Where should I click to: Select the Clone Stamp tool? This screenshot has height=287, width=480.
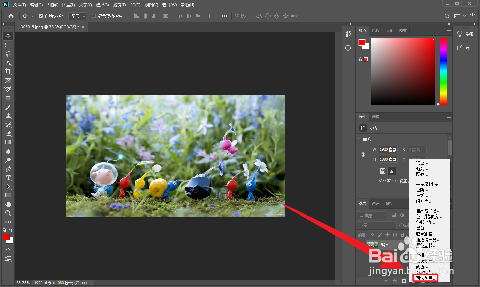coord(8,116)
